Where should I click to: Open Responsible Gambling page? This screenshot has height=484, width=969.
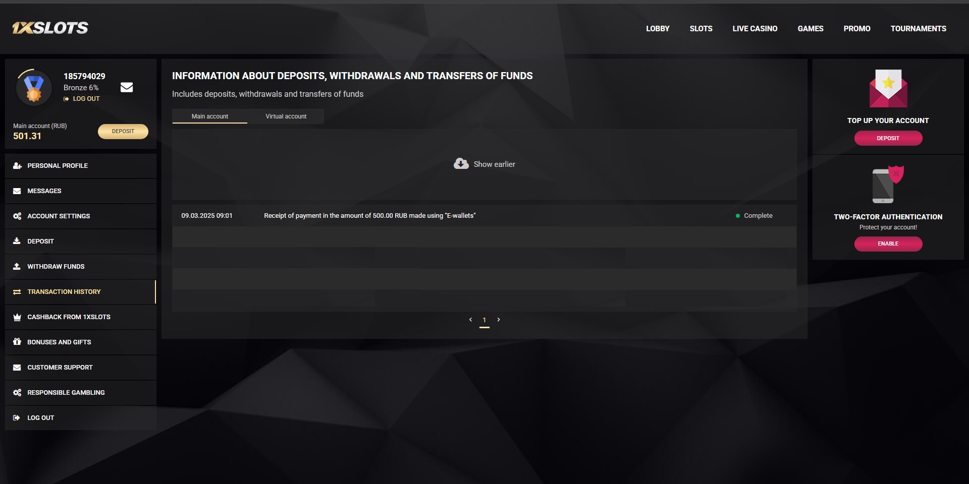(x=81, y=393)
